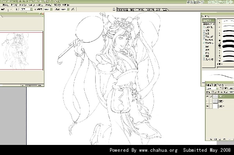Screen dimensions: 234x155
Task: Open the Flow slider arrow in options bar
Action: [68, 9]
